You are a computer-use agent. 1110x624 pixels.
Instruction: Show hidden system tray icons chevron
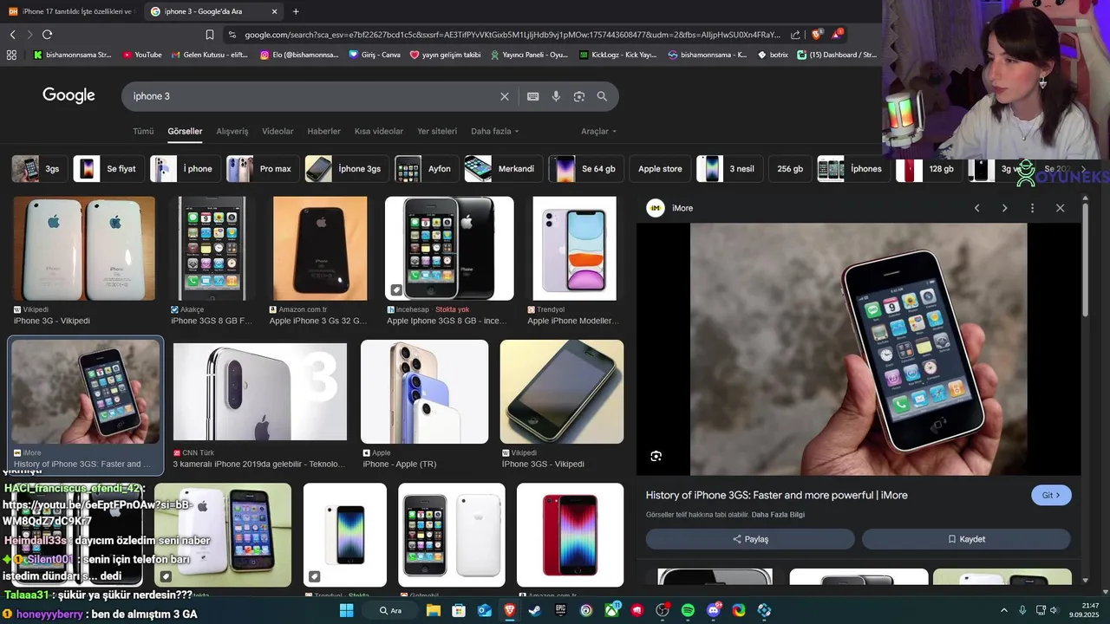[1004, 610]
